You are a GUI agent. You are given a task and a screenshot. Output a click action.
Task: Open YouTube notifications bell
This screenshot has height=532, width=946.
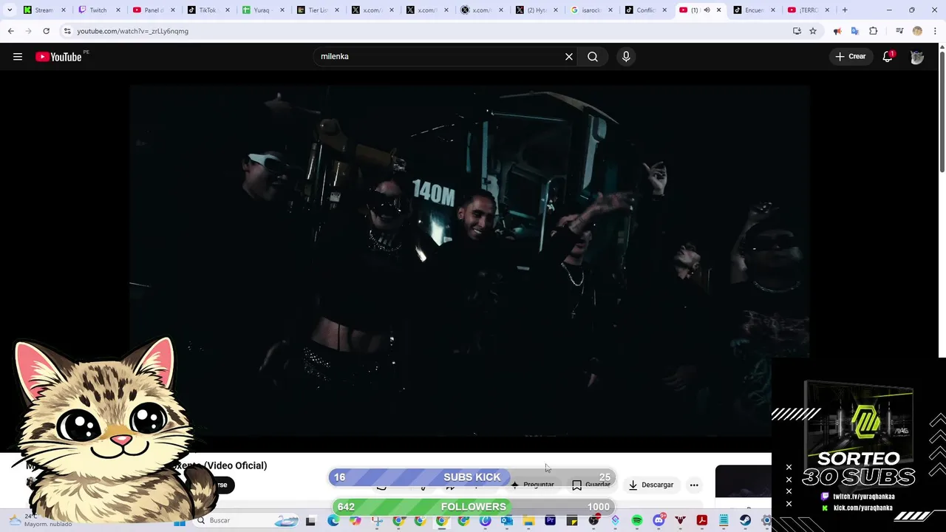coord(888,57)
